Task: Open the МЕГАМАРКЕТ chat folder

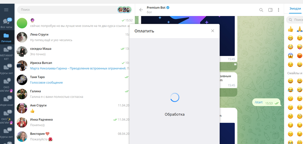Action: click(7, 53)
